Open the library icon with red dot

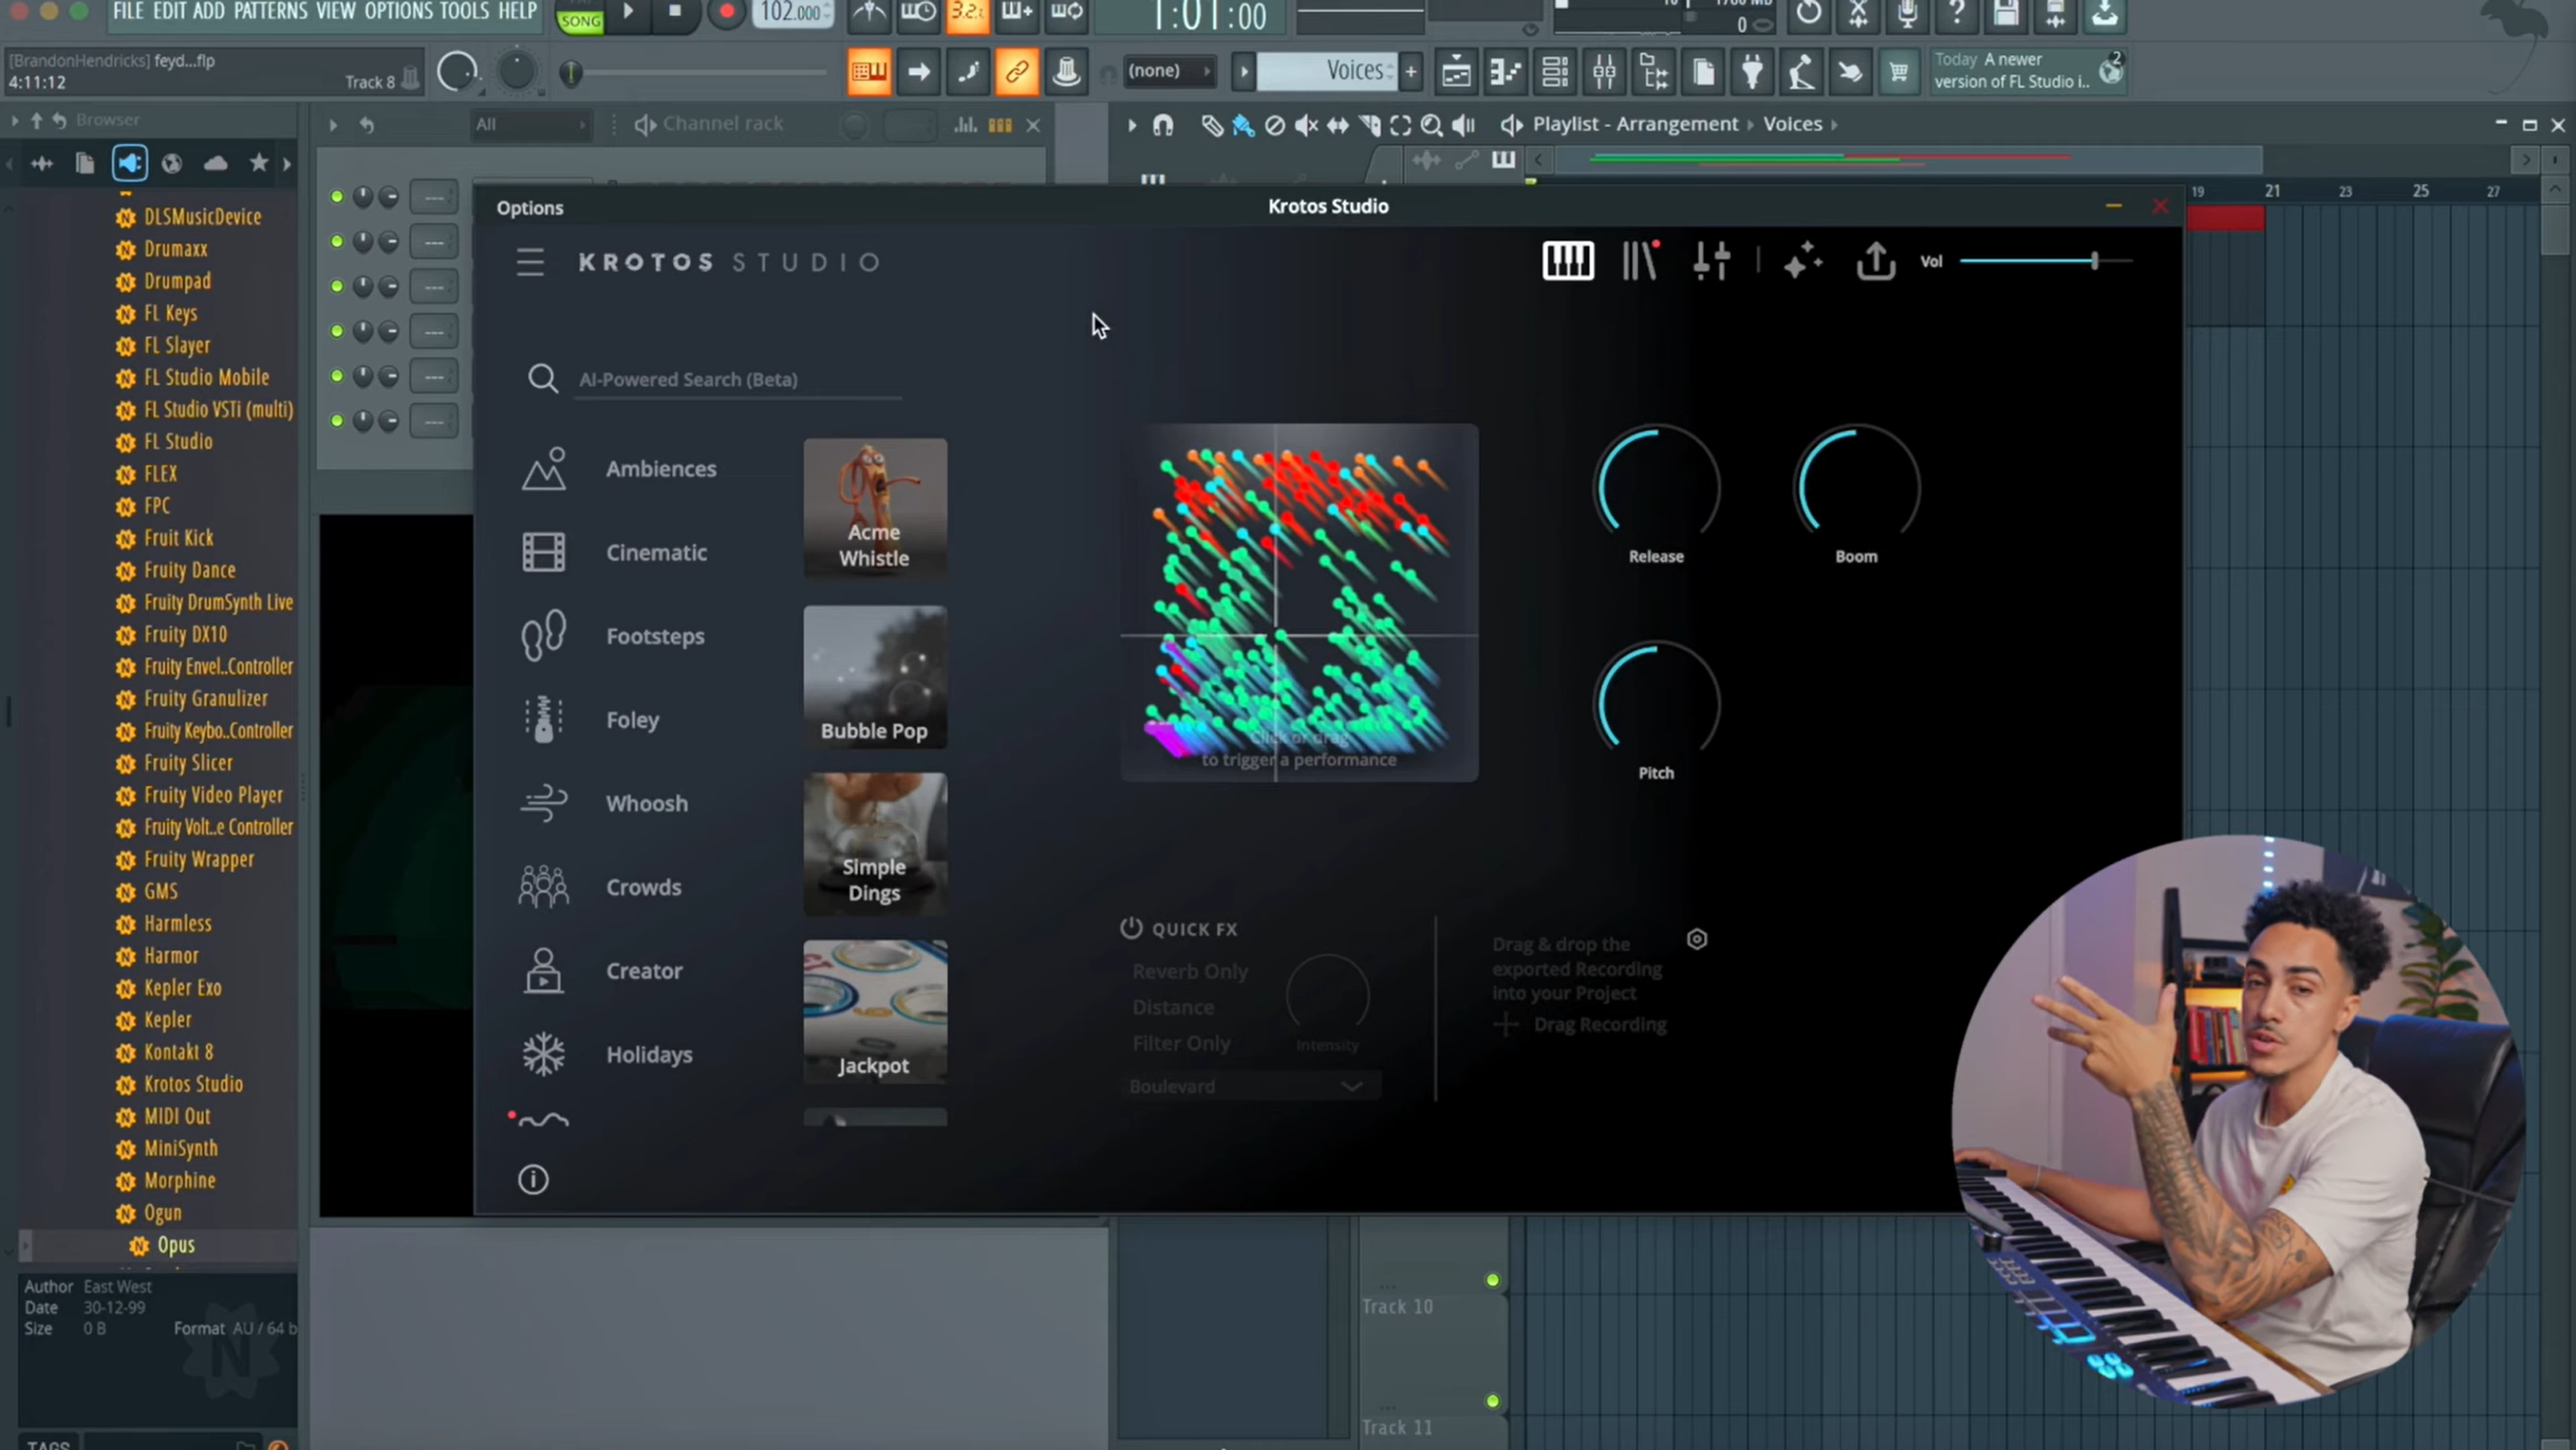[1640, 261]
